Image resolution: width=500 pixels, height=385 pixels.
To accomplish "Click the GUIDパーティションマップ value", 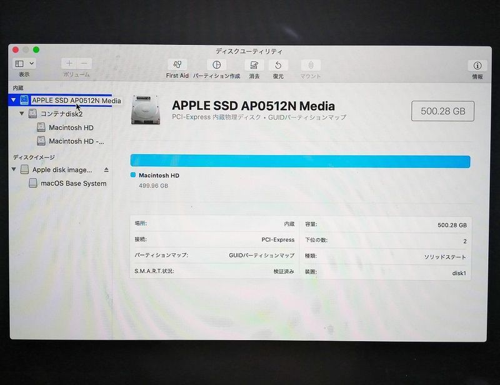I will 261,256.
